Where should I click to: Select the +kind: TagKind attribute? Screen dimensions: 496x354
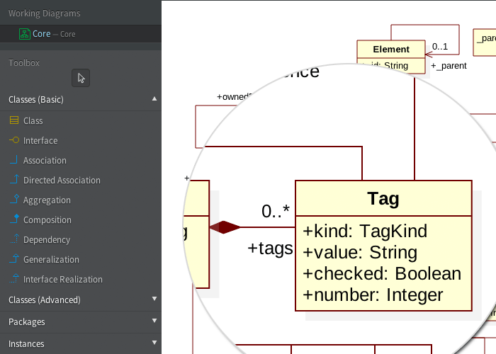point(364,232)
